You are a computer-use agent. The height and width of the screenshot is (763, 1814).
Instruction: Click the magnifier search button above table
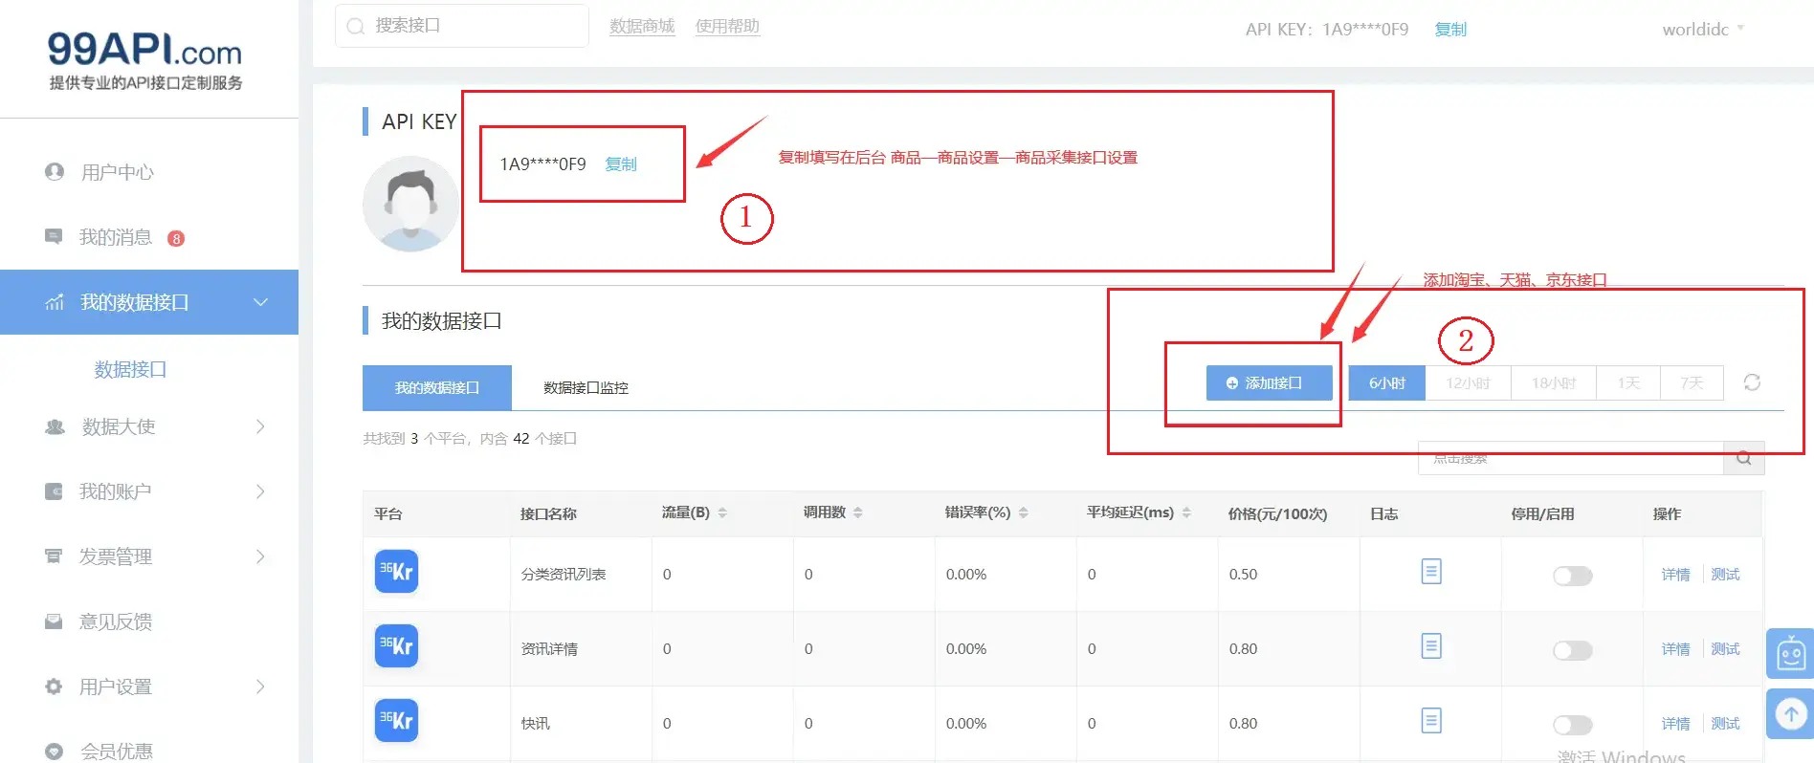point(1743,459)
